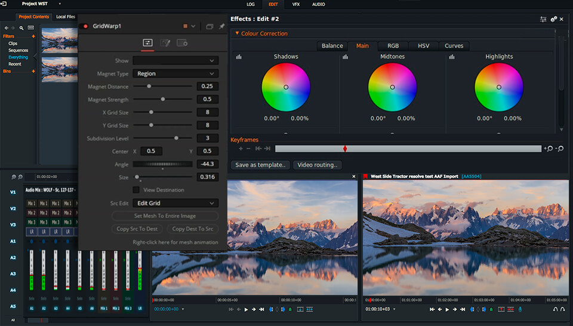Image resolution: width=573 pixels, height=326 pixels.
Task: Open Shadows histogram icon
Action: 239,57
